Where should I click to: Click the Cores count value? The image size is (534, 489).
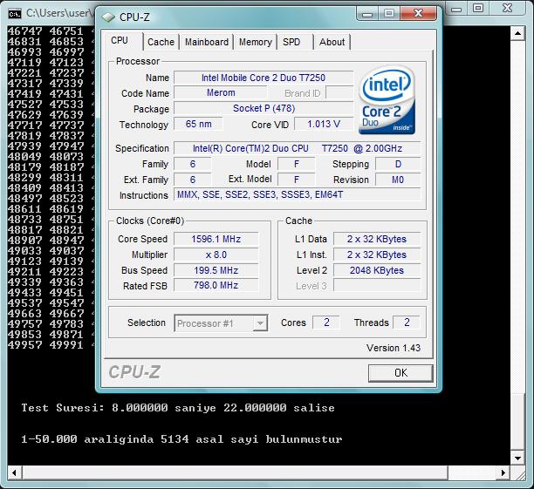[326, 323]
